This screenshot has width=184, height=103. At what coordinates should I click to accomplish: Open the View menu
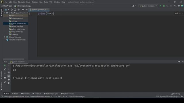click(15, 2)
